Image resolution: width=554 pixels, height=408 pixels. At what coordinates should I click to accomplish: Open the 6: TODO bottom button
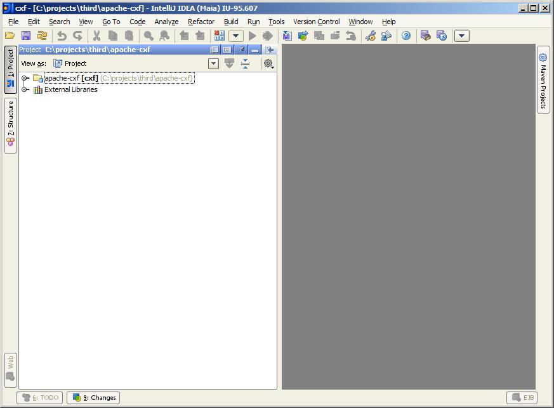40,397
